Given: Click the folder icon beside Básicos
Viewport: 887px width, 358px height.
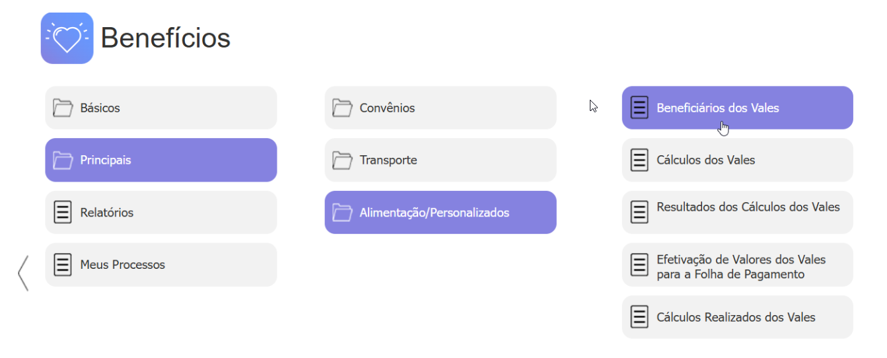Looking at the screenshot, I should click(x=63, y=108).
